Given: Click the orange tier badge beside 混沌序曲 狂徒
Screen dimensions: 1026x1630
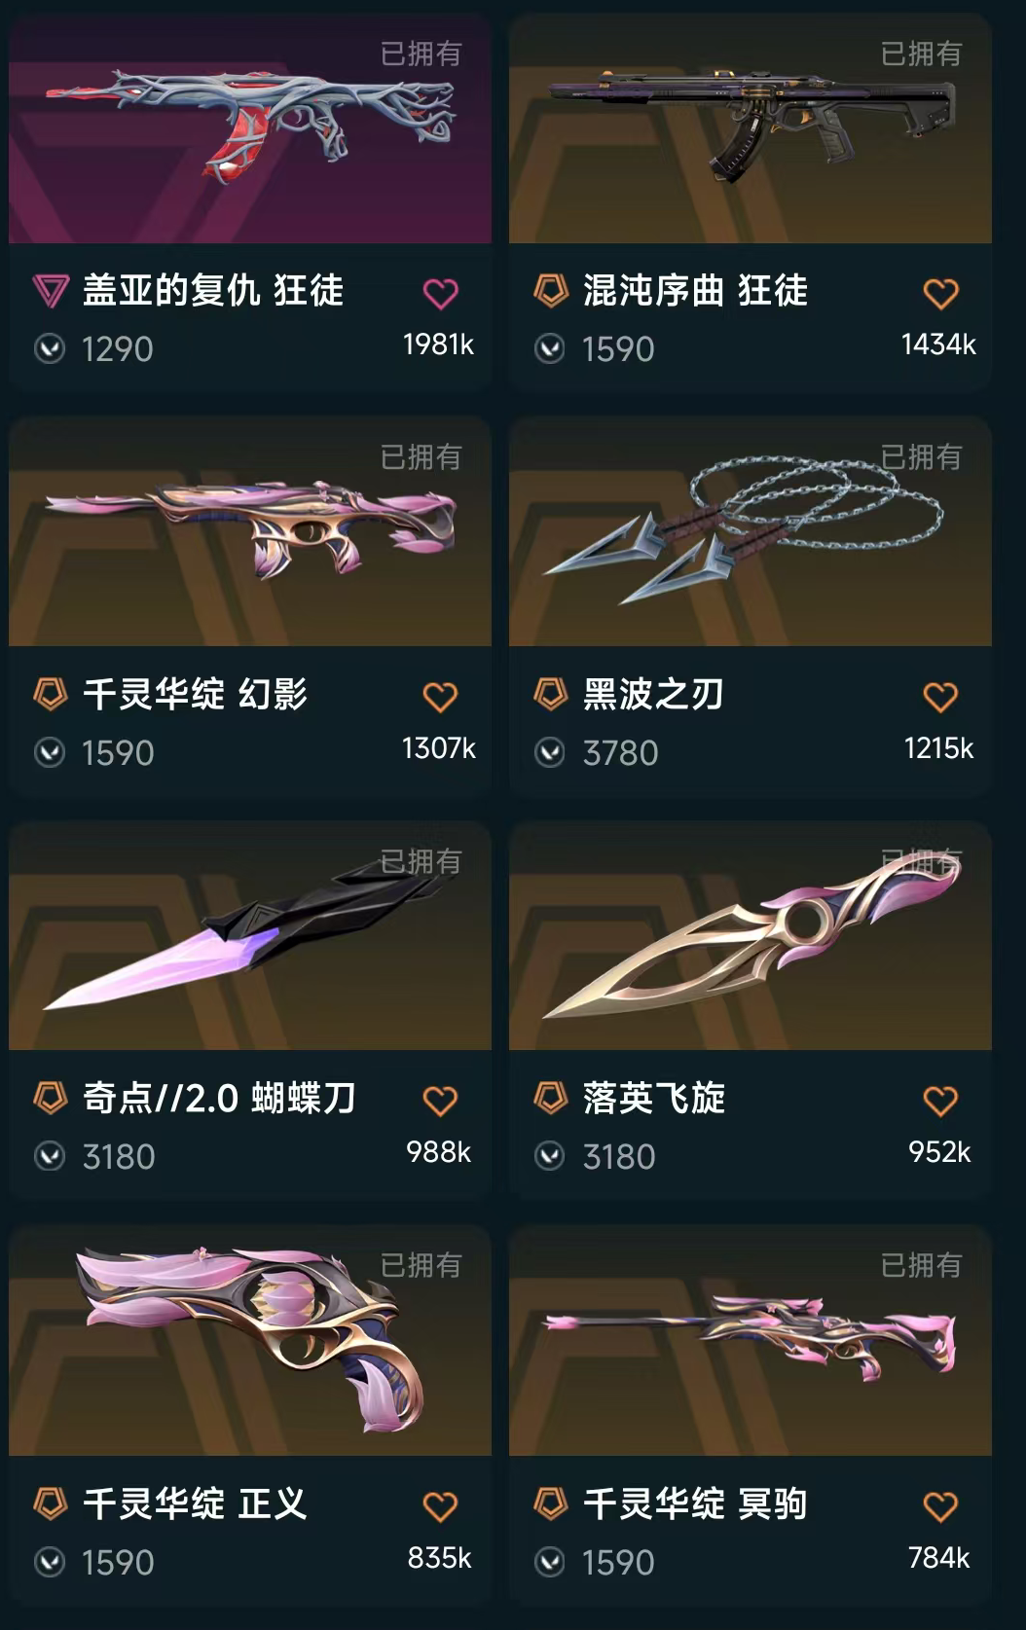Looking at the screenshot, I should click(551, 290).
